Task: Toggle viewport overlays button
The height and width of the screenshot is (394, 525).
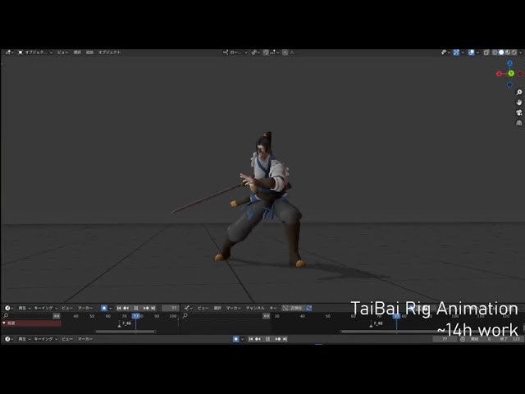Action: tap(472, 53)
